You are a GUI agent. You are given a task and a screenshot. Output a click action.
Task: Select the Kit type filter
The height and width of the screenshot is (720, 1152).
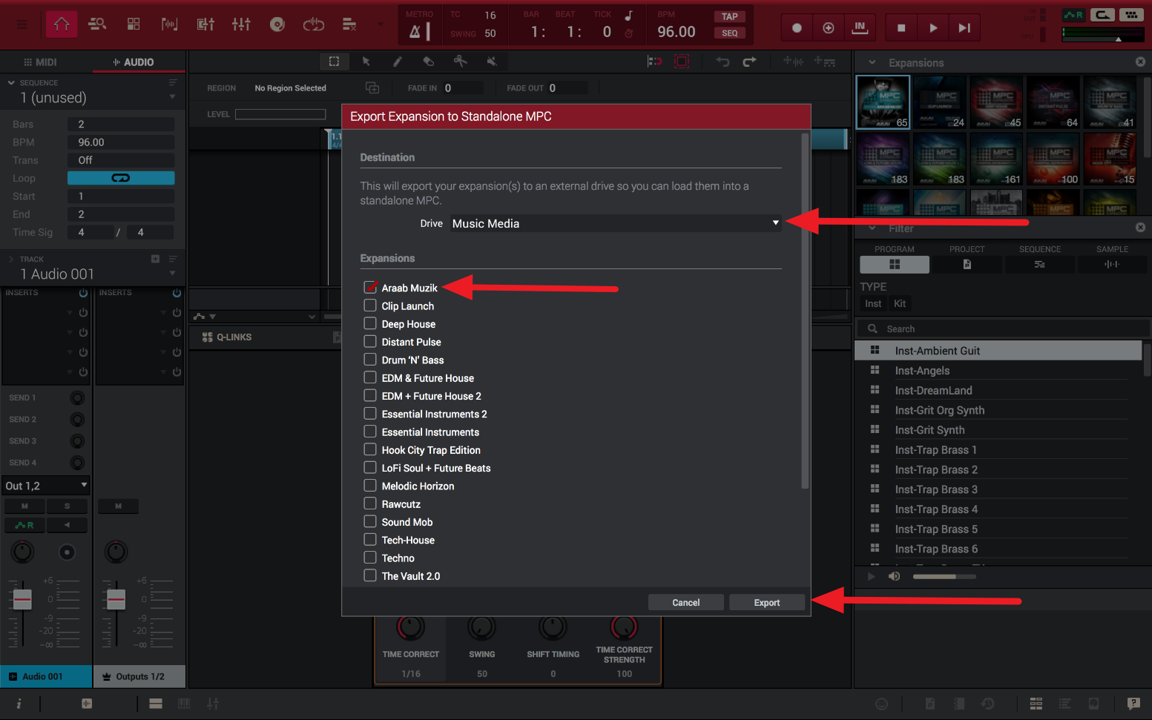click(900, 303)
